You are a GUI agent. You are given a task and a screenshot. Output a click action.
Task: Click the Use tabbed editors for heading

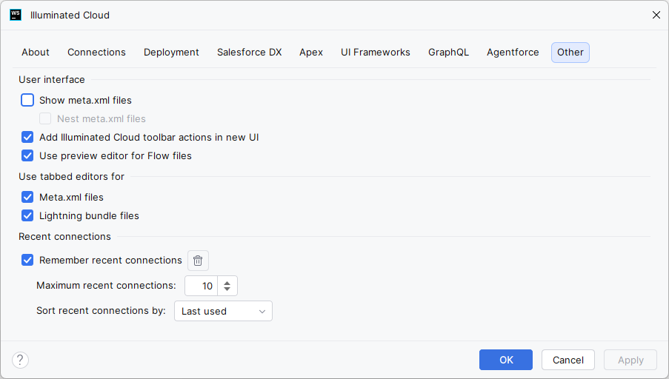[72, 176]
